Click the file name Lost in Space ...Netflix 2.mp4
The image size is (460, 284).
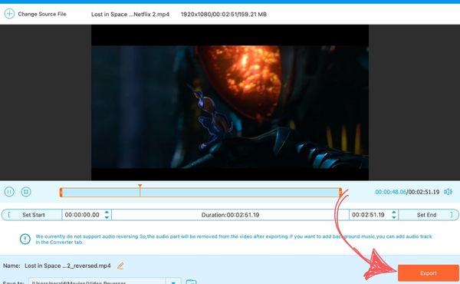click(130, 14)
